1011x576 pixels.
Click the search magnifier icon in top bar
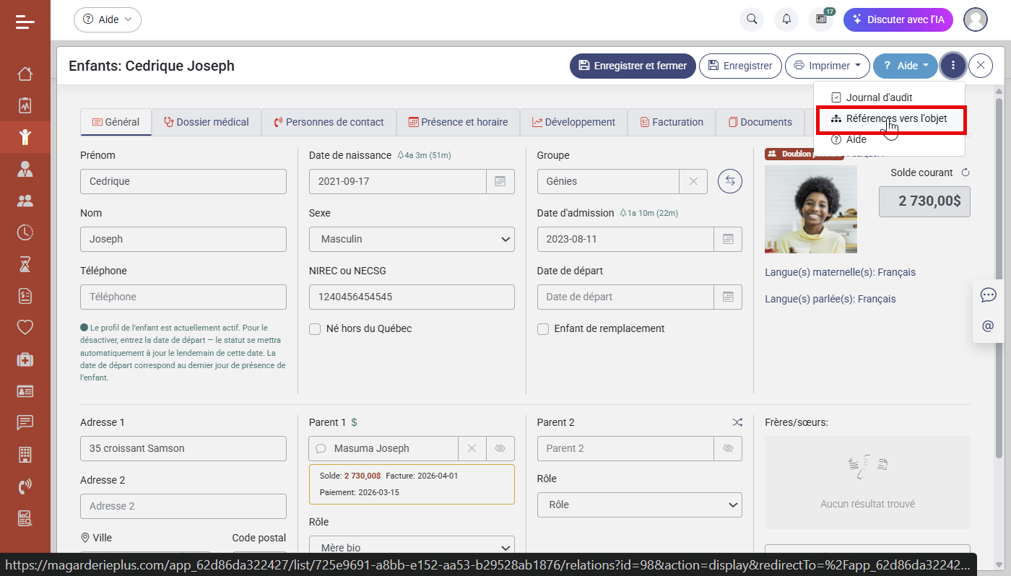click(x=752, y=19)
